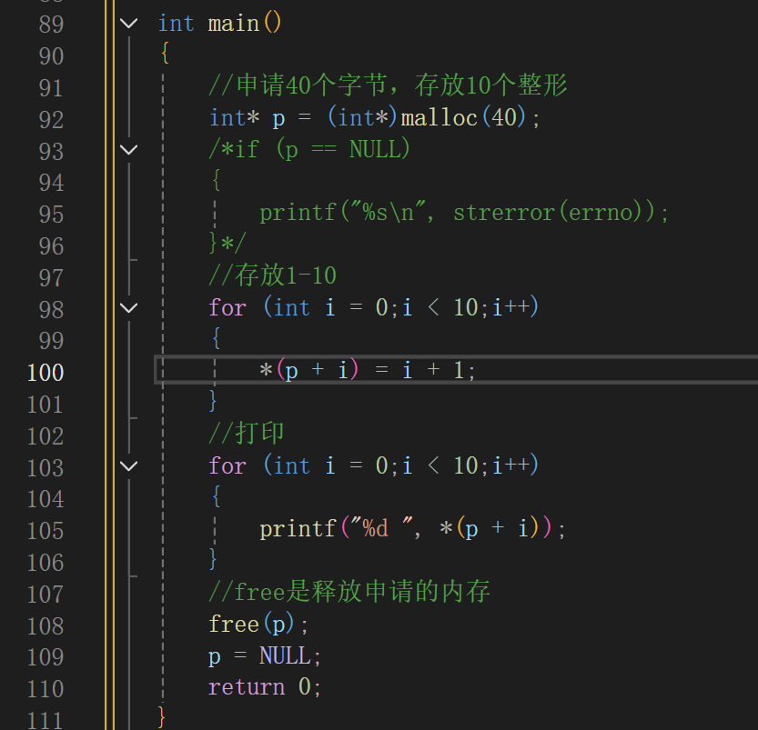
Task: Click the for loop header on line 103
Action: (374, 465)
